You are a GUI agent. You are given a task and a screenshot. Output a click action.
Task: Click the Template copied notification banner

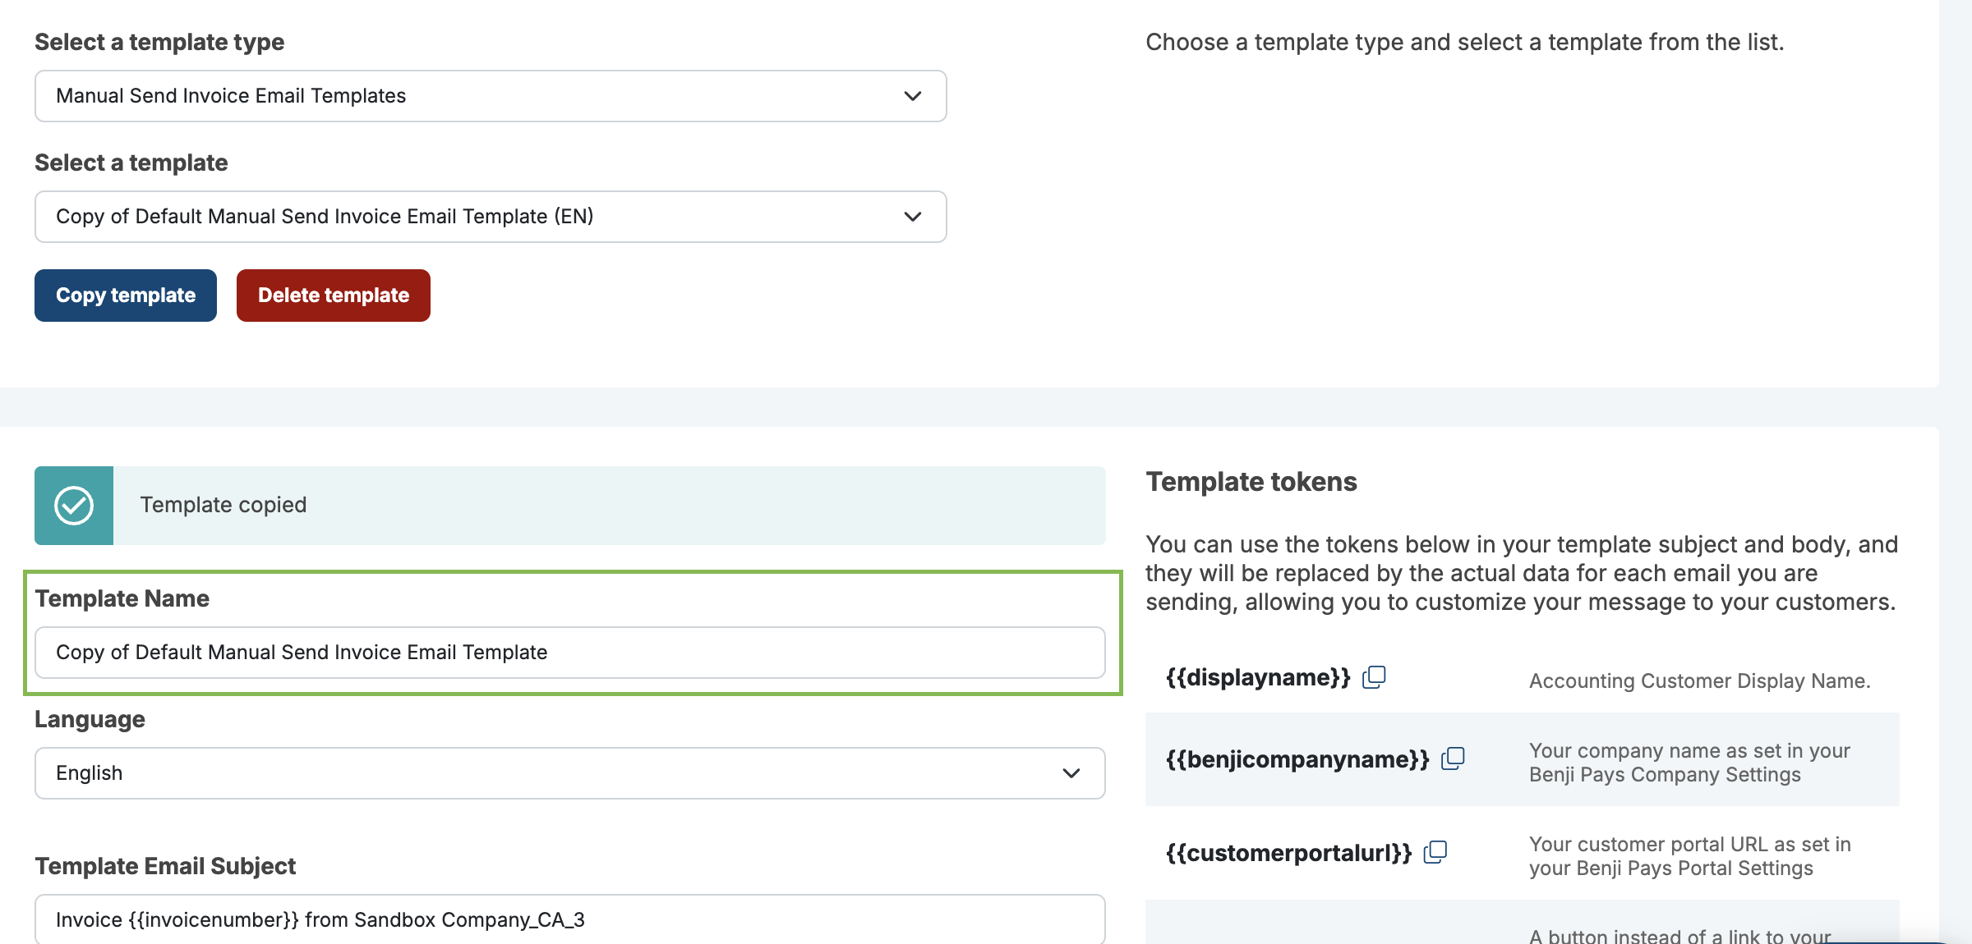pos(608,506)
